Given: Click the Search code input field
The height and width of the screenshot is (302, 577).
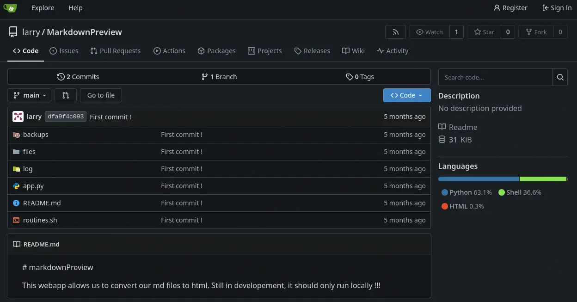Looking at the screenshot, I should coord(495,77).
